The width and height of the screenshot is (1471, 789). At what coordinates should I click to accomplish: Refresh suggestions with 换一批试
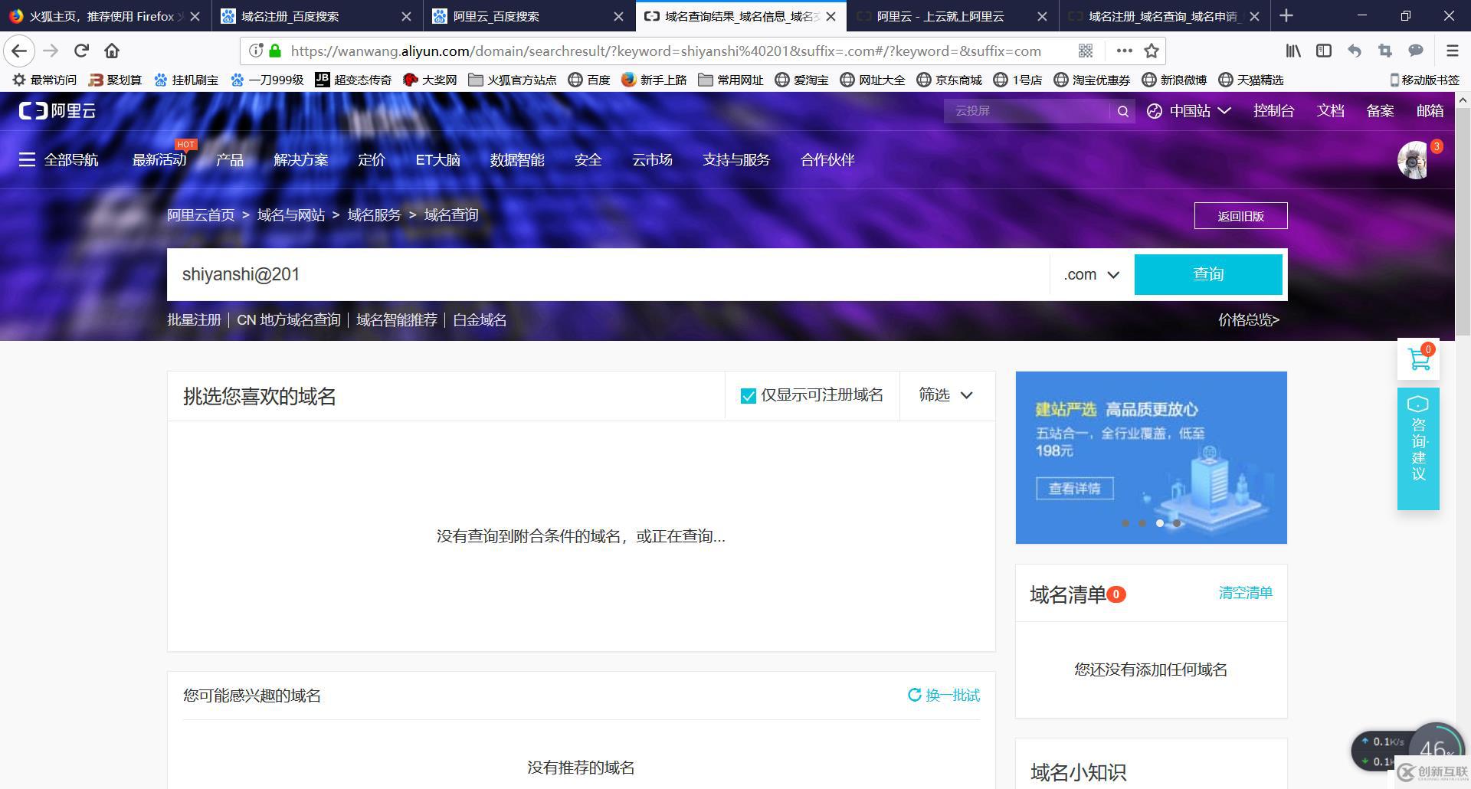coord(944,695)
